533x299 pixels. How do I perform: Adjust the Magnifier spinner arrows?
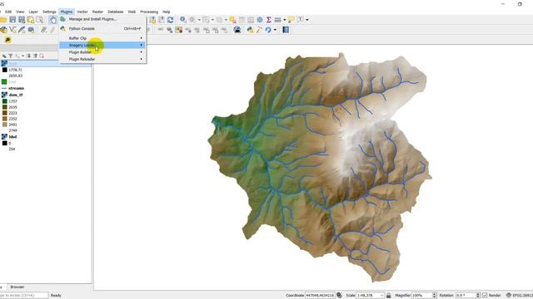coord(434,296)
